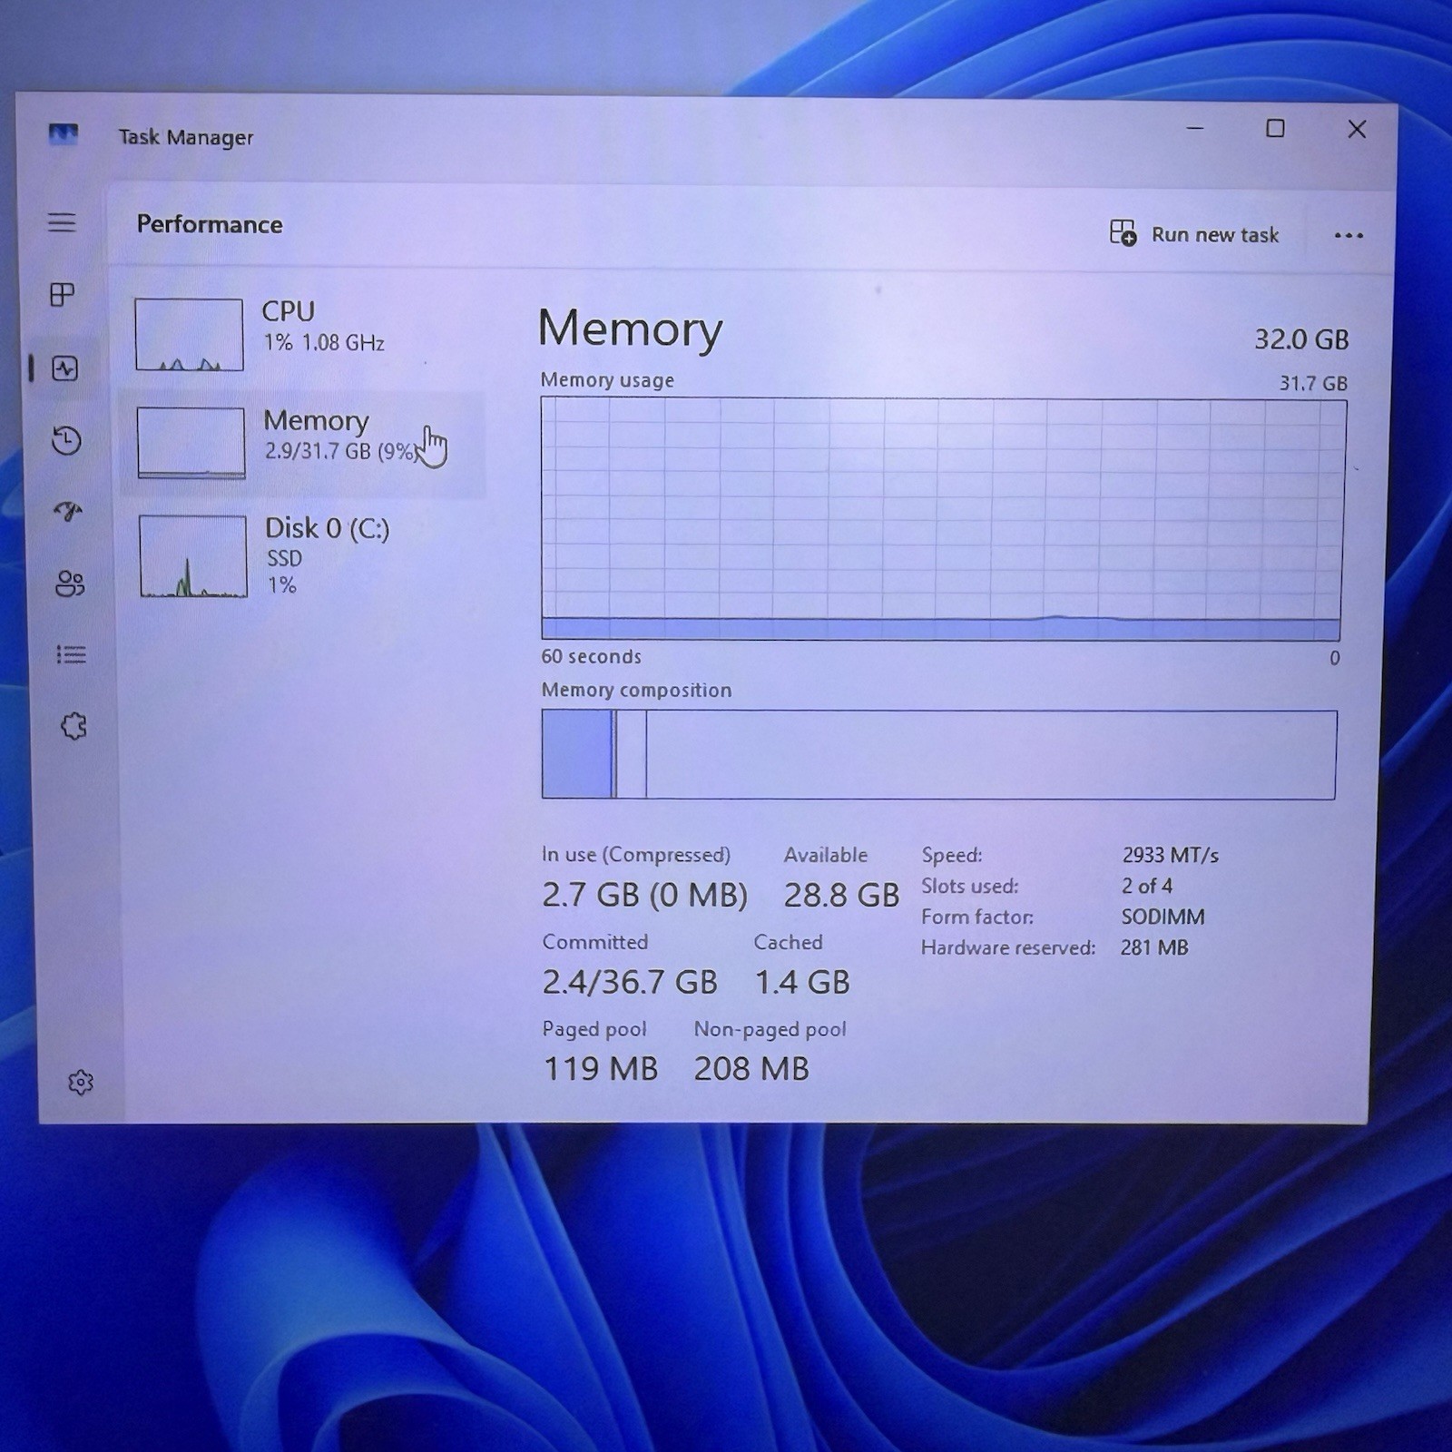The image size is (1452, 1452).
Task: Close the Task Manager window
Action: [1357, 129]
